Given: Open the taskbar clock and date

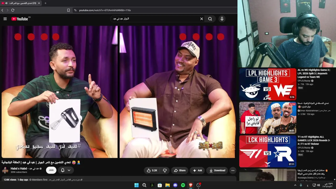Looking at the screenshot, I should tap(328, 185).
